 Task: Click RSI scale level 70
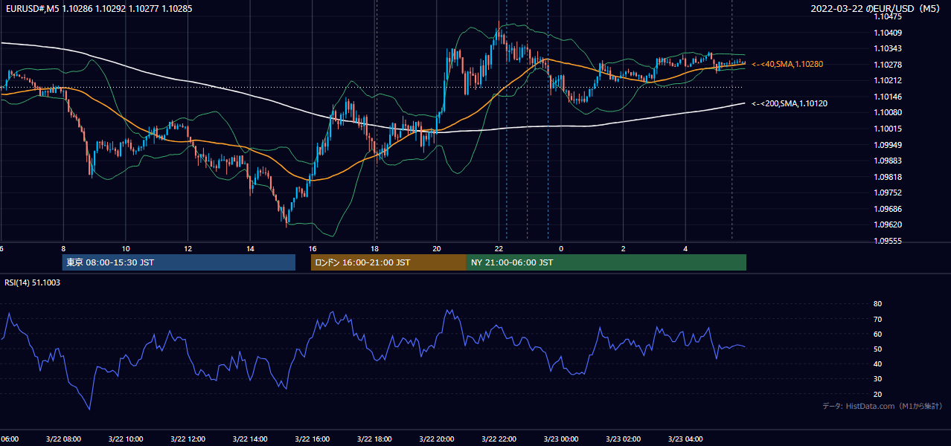click(x=877, y=320)
